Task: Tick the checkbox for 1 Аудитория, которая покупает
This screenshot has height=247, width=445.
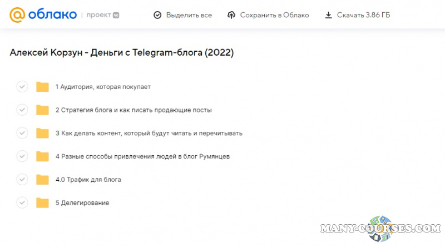Action: click(22, 87)
